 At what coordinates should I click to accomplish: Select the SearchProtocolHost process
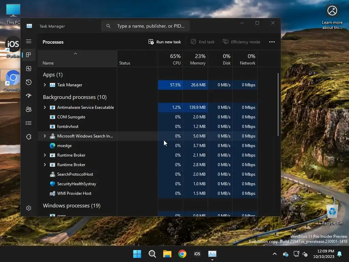148,174
